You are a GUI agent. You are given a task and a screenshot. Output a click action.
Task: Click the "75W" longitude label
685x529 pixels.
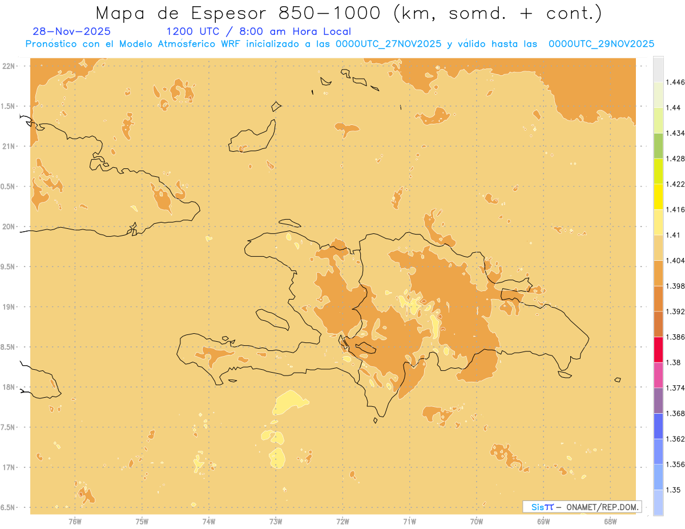pos(142,522)
